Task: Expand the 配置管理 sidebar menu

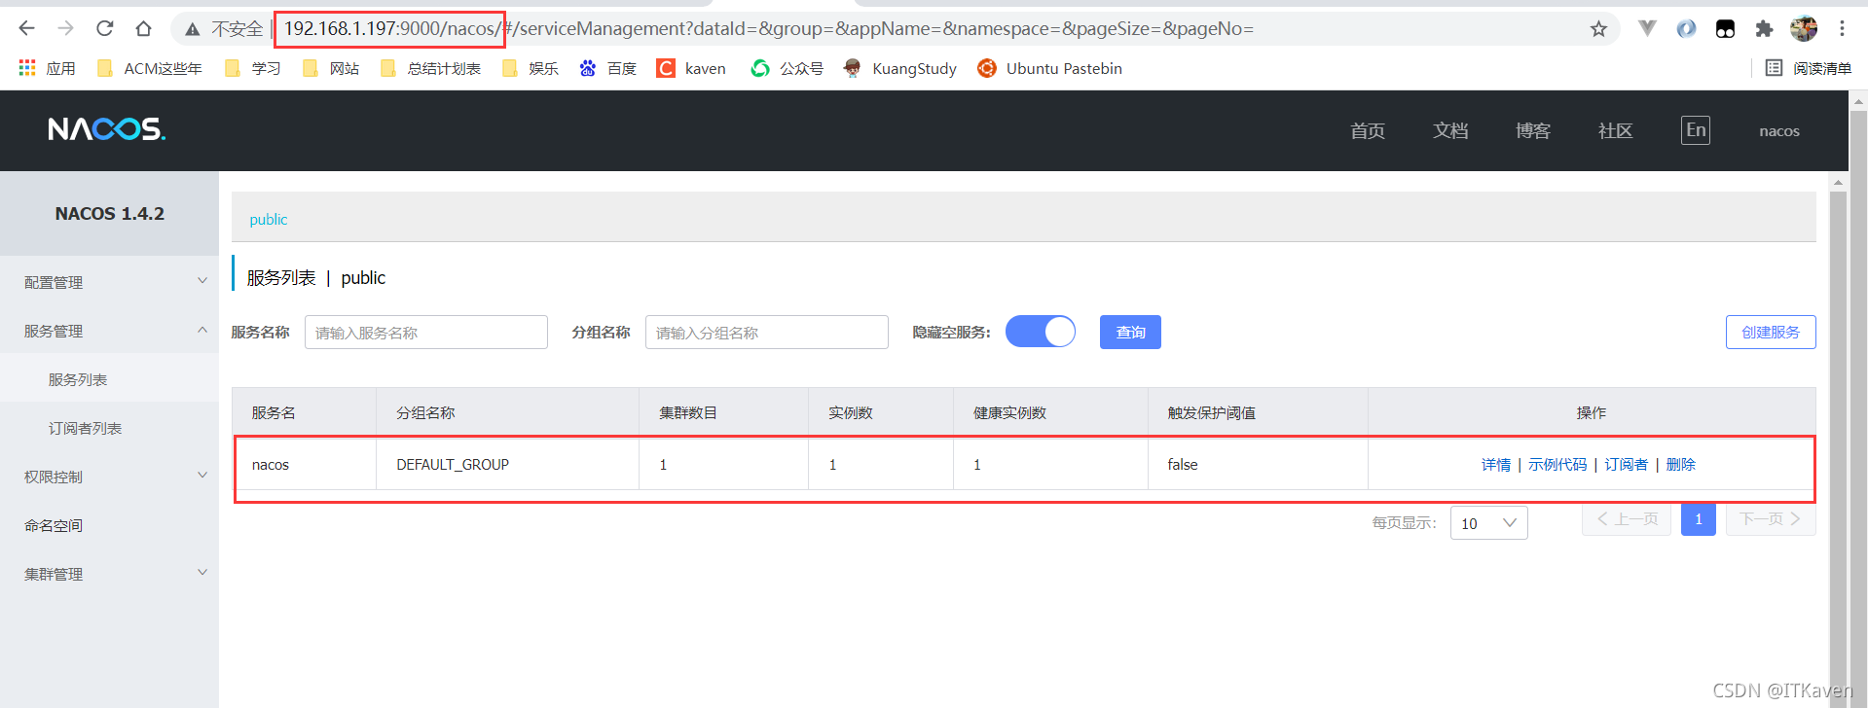Action: pyautogui.click(x=109, y=282)
